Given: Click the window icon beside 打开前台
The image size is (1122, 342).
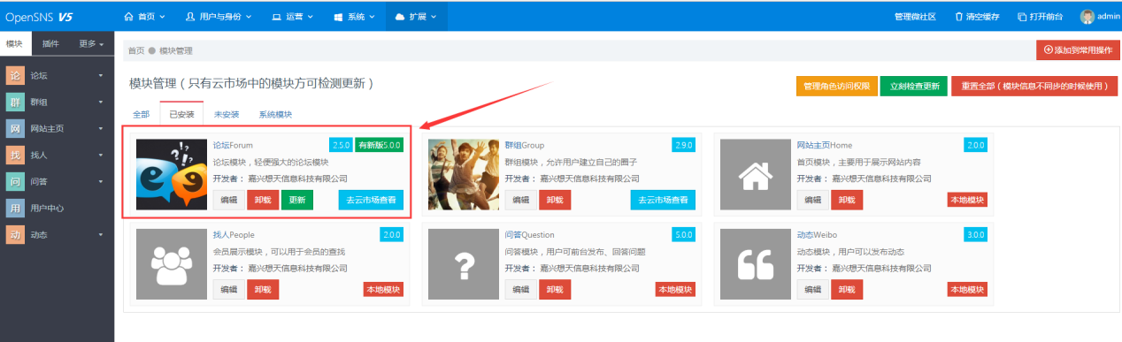Looking at the screenshot, I should pyautogui.click(x=1022, y=16).
